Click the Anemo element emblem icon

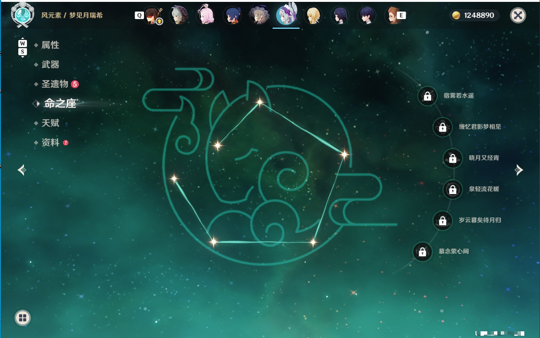[22, 15]
